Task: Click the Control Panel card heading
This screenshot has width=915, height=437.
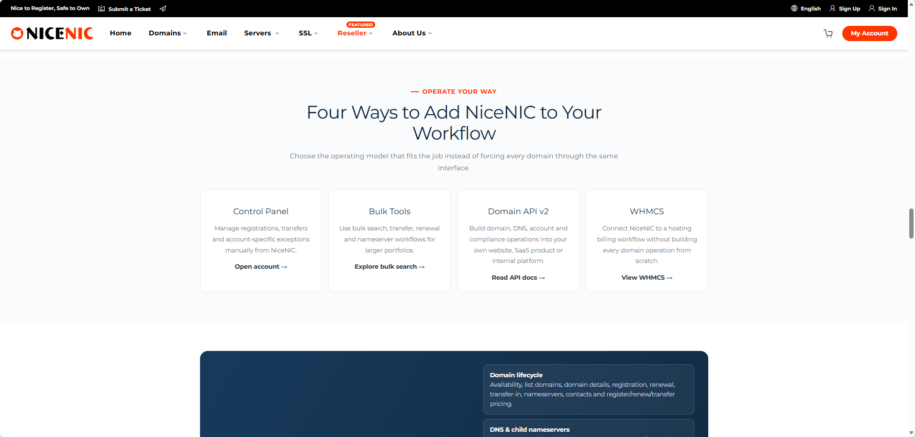Action: coord(261,211)
